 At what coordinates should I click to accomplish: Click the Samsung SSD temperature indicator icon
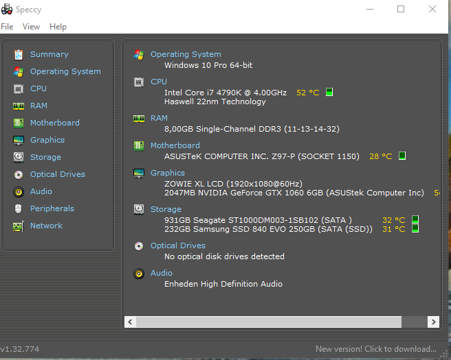pyautogui.click(x=415, y=228)
